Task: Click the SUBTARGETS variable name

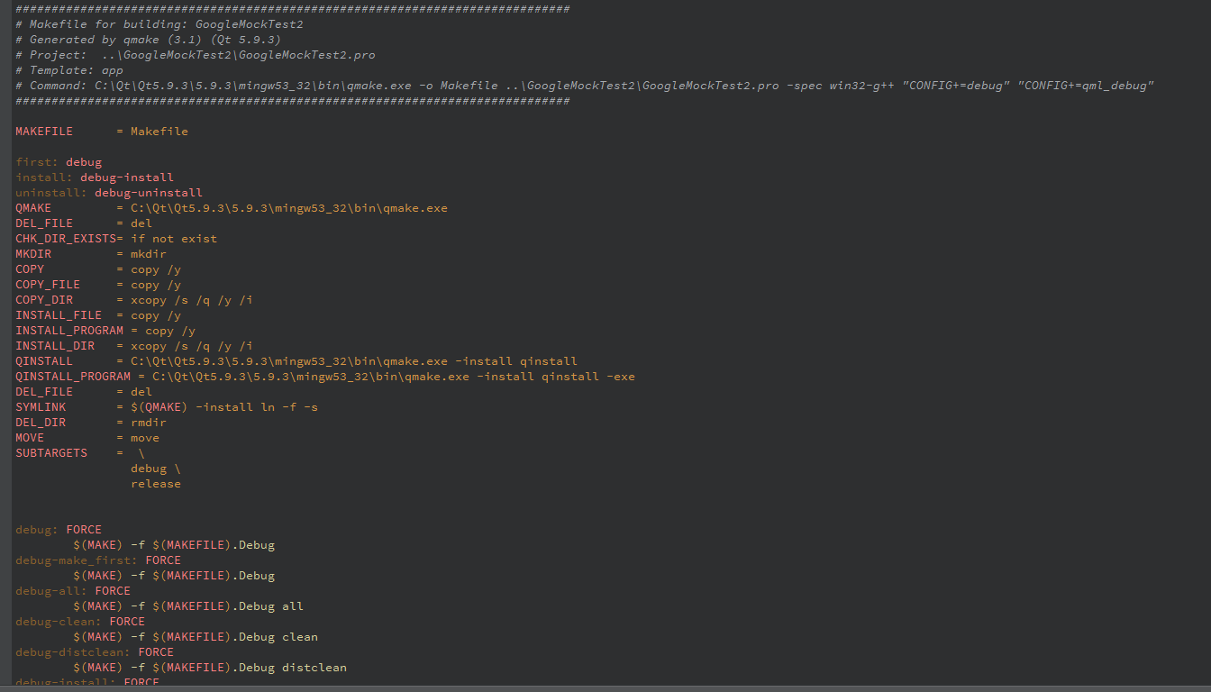Action: click(x=51, y=453)
